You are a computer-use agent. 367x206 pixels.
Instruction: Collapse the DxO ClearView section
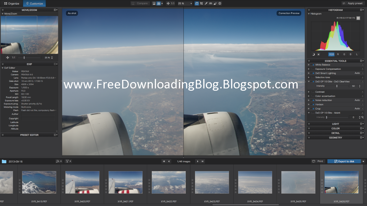[309, 82]
